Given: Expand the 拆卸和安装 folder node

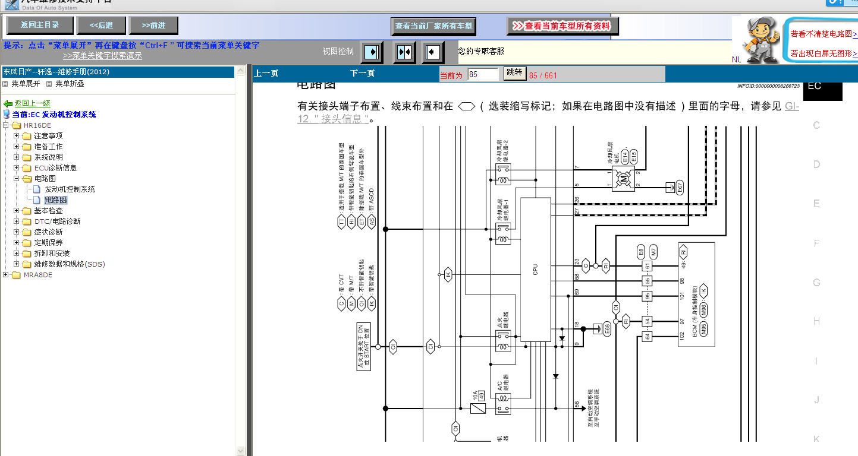Looking at the screenshot, I should pyautogui.click(x=17, y=254).
